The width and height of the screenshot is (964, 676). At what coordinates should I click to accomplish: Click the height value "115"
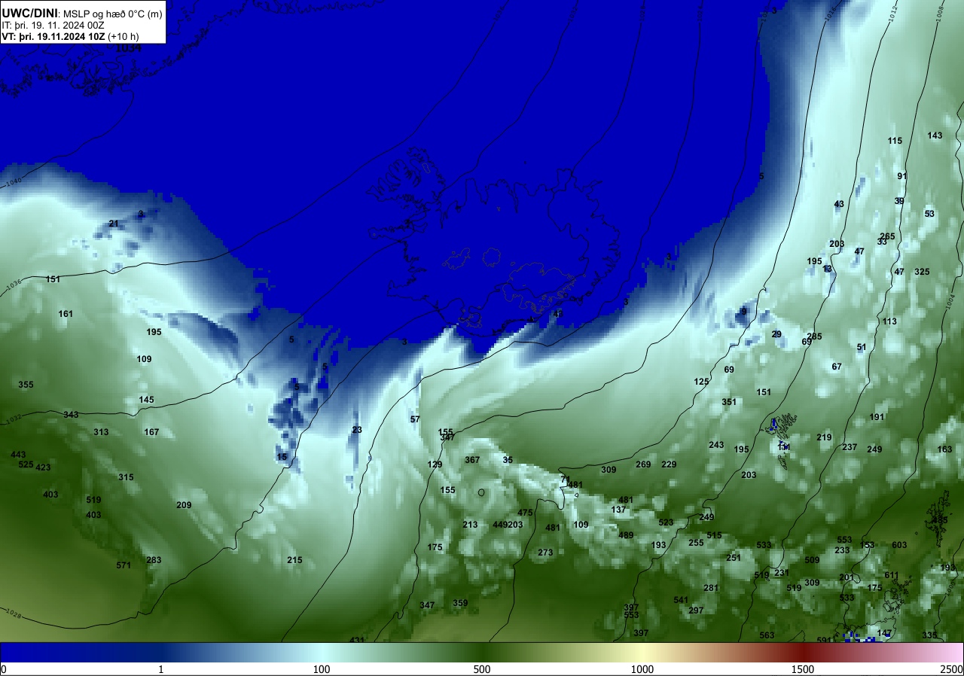pos(895,141)
